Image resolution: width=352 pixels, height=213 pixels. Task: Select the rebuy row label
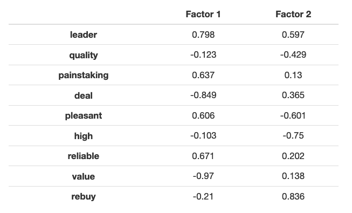[x=84, y=197]
